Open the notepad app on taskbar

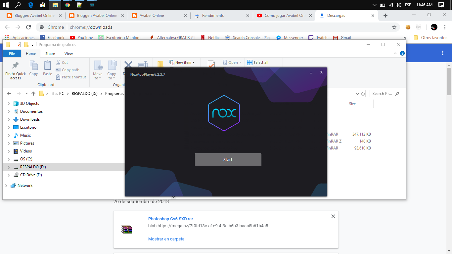click(79, 5)
